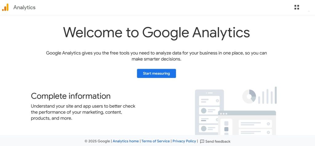
Task: Open the Terms of Service link
Action: click(x=155, y=141)
